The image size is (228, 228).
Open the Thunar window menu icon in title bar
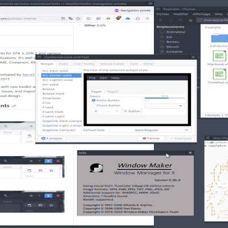[x=158, y=9]
